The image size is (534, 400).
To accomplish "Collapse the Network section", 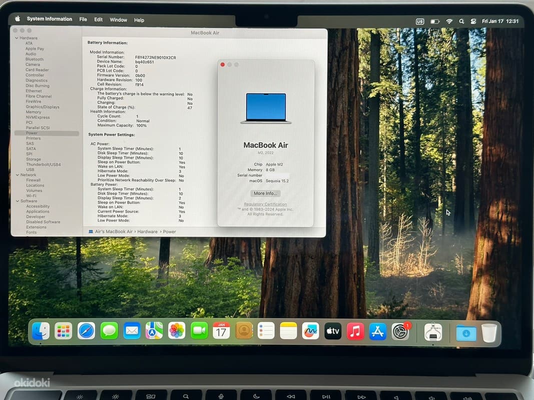I will pyautogui.click(x=18, y=175).
